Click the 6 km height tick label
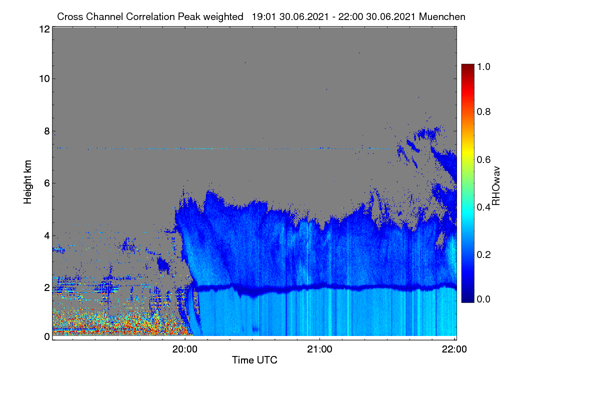This screenshot has height=400, width=600. click(x=46, y=183)
